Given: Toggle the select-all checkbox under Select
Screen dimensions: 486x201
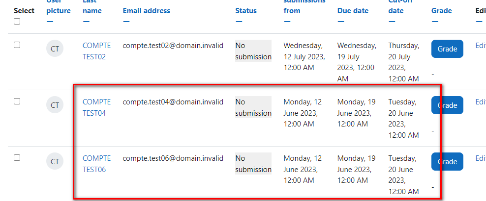Looking at the screenshot, I should point(17,22).
